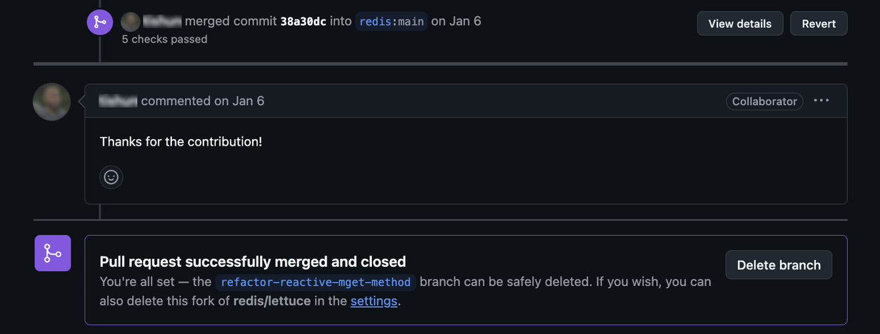
Task: Open the blurred username in merge event
Action: pos(162,21)
